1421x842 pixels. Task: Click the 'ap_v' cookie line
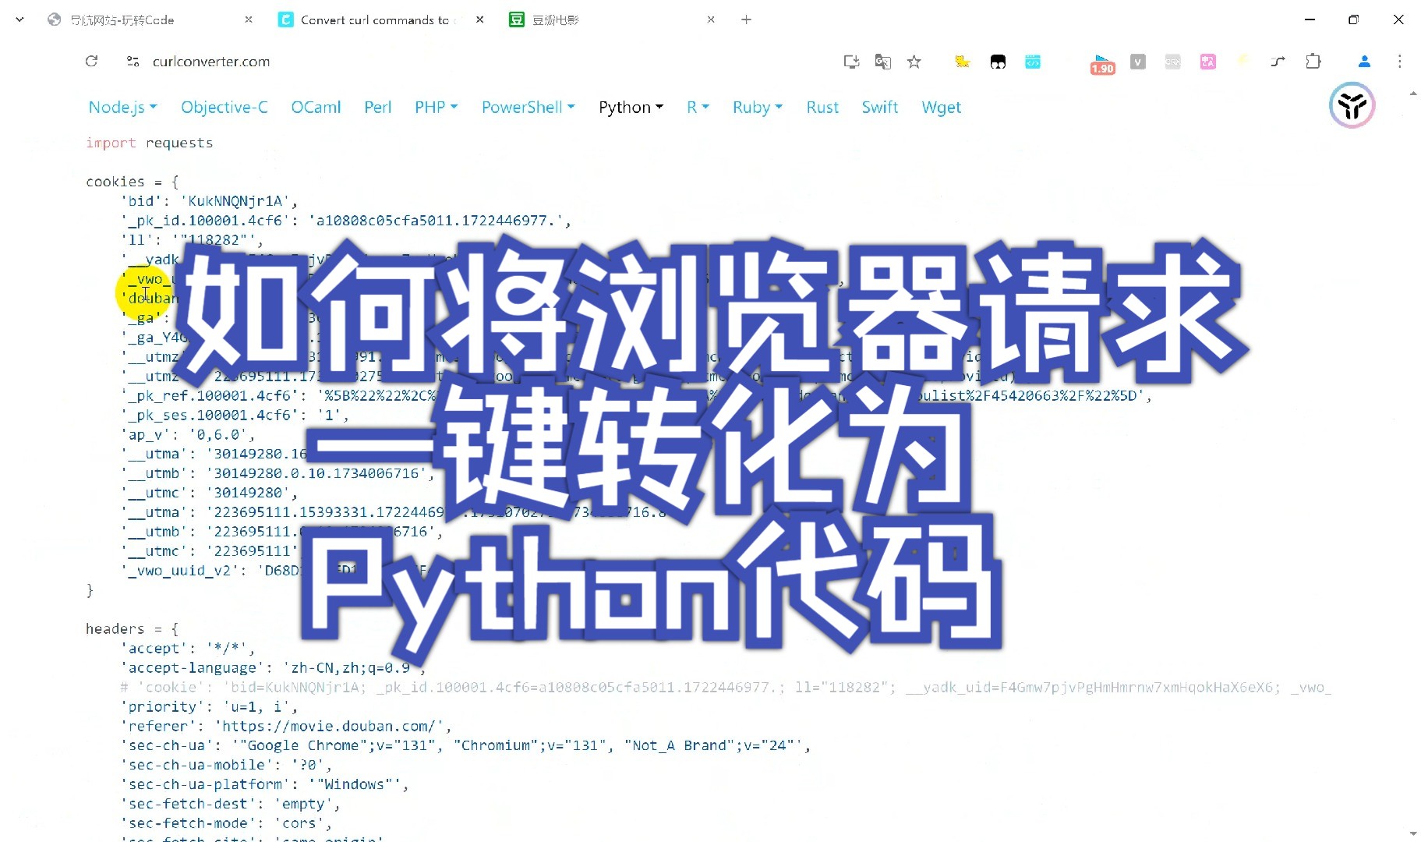pos(188,434)
